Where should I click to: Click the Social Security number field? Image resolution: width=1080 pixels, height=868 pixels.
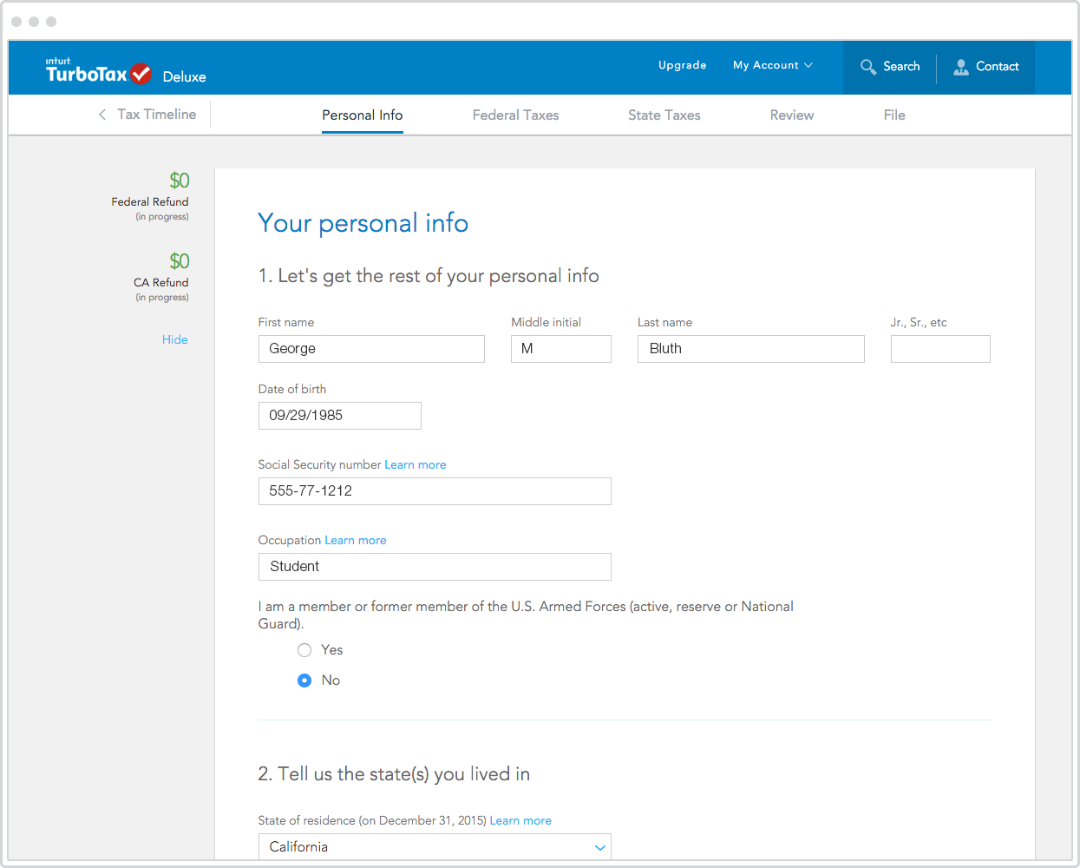[x=435, y=491]
